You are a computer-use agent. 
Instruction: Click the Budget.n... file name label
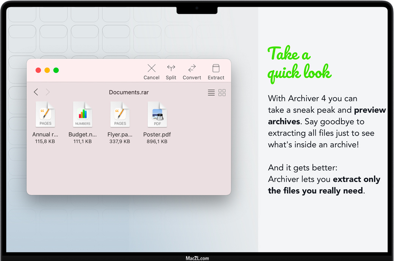(x=83, y=134)
